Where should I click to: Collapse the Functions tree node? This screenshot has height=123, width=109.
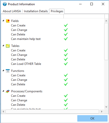3,70
